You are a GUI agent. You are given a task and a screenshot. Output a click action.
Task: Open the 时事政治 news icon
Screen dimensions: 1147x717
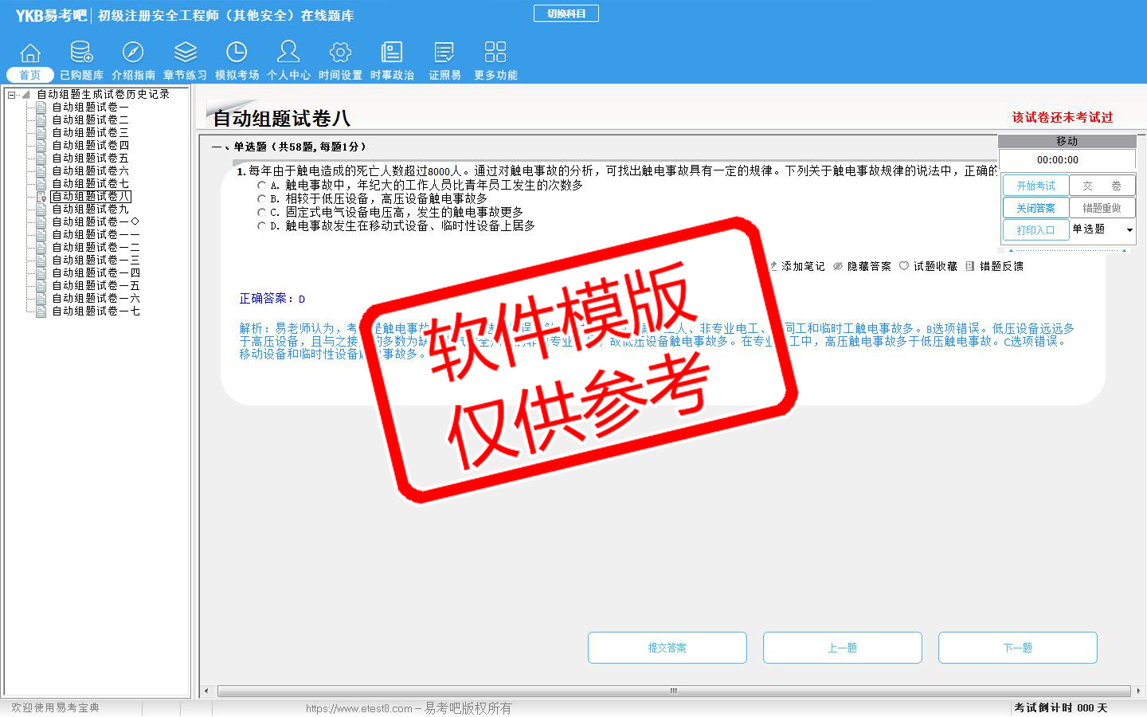pos(392,53)
